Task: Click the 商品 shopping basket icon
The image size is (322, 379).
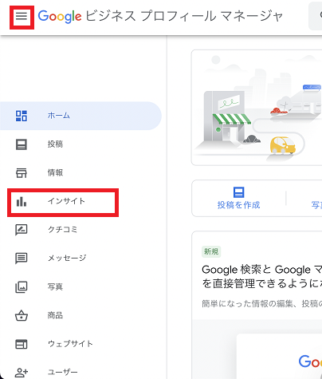Action: [22, 315]
